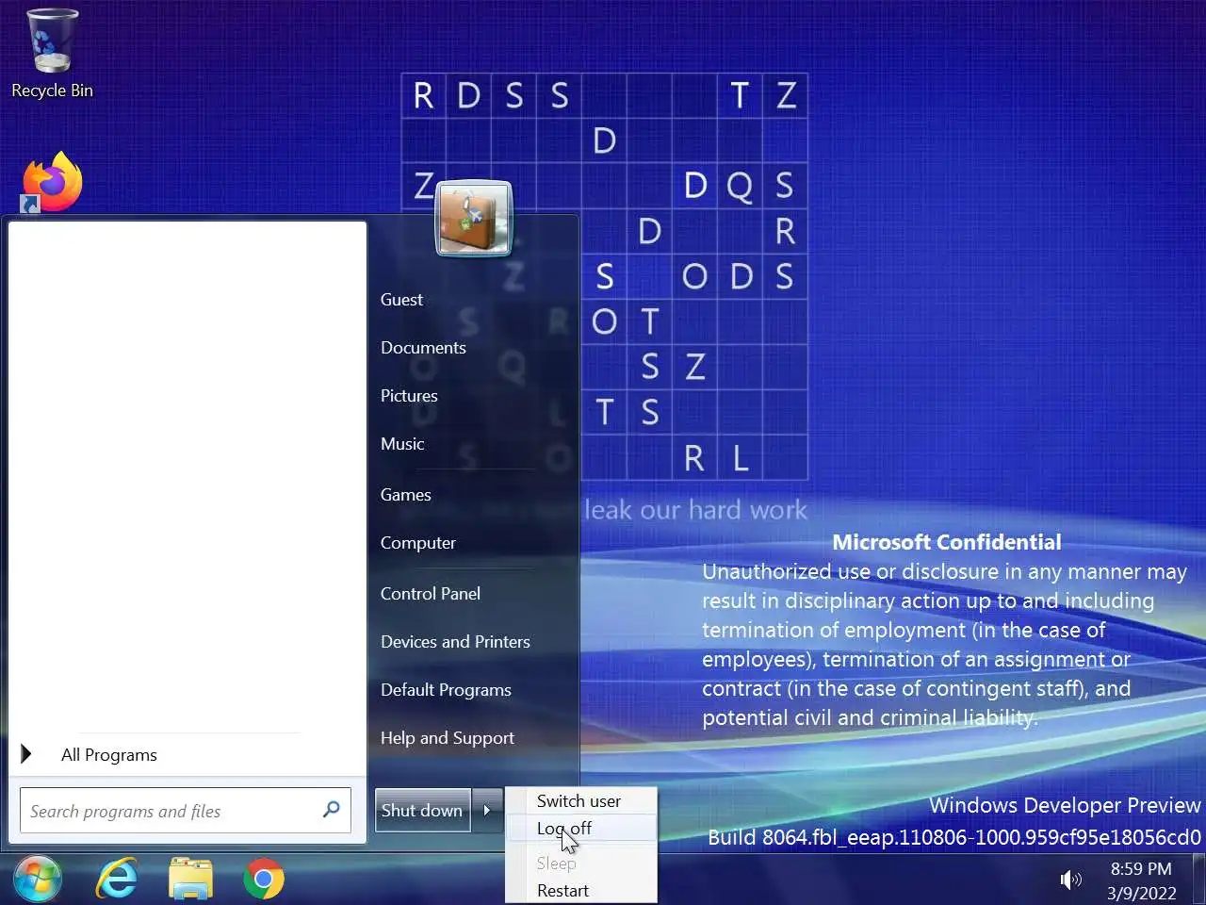The image size is (1206, 905).
Task: Launch Google Chrome from the taskbar
Action: click(x=264, y=879)
